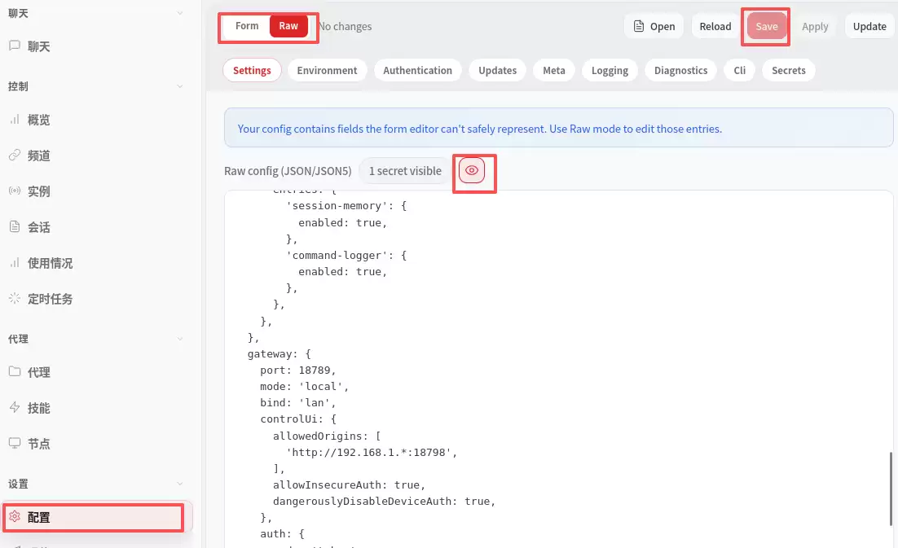This screenshot has width=898, height=548.
Task: Open the Diagnostics tab
Action: click(x=680, y=71)
